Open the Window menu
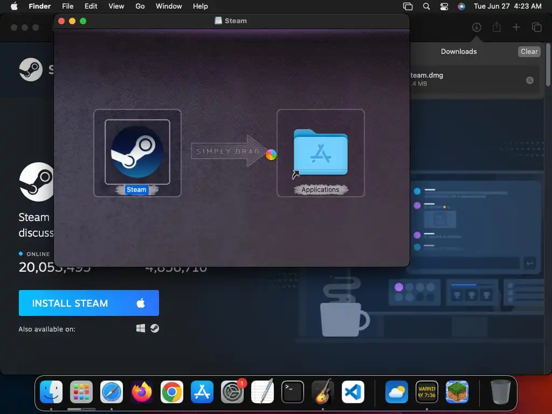 click(x=169, y=6)
